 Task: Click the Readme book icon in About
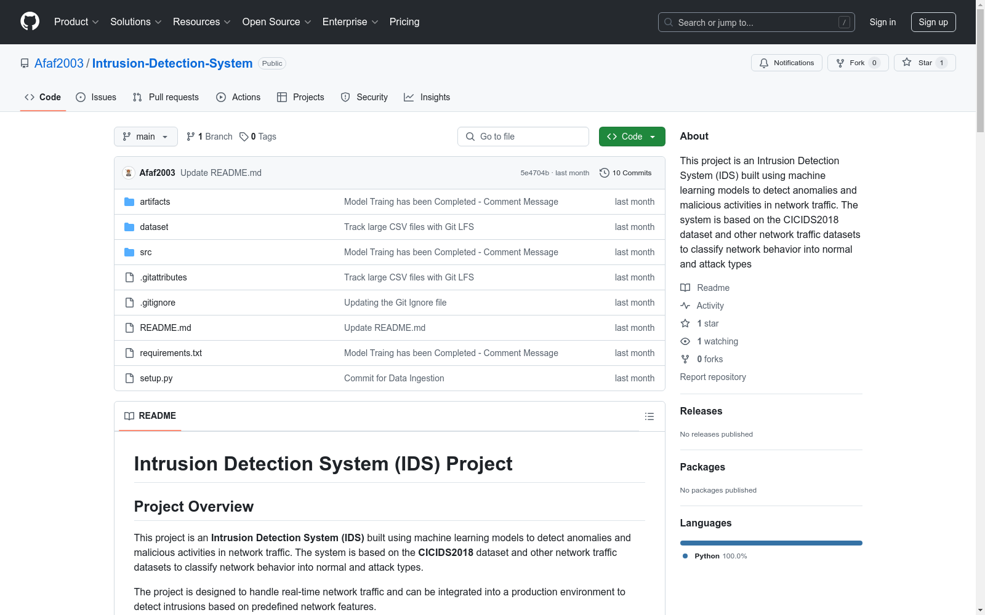[685, 288]
